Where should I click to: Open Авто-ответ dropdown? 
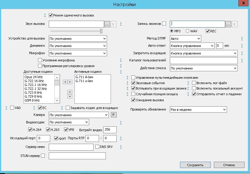tap(192, 46)
